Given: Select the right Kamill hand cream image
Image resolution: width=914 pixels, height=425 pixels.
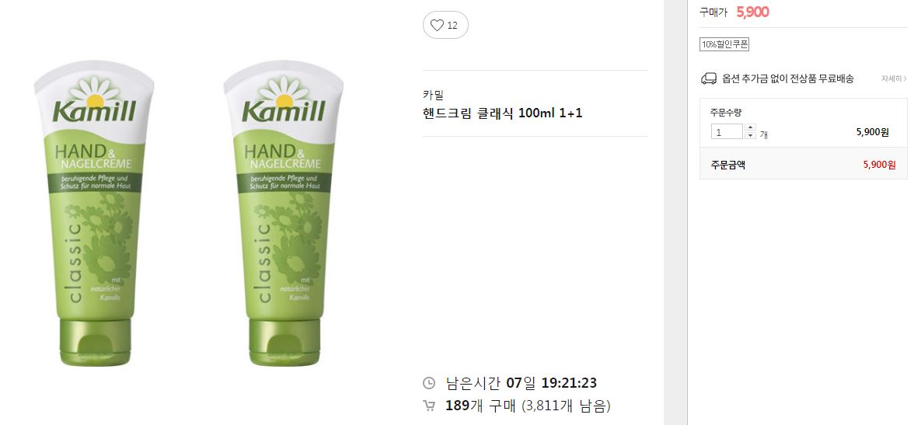Looking at the screenshot, I should click(x=284, y=214).
